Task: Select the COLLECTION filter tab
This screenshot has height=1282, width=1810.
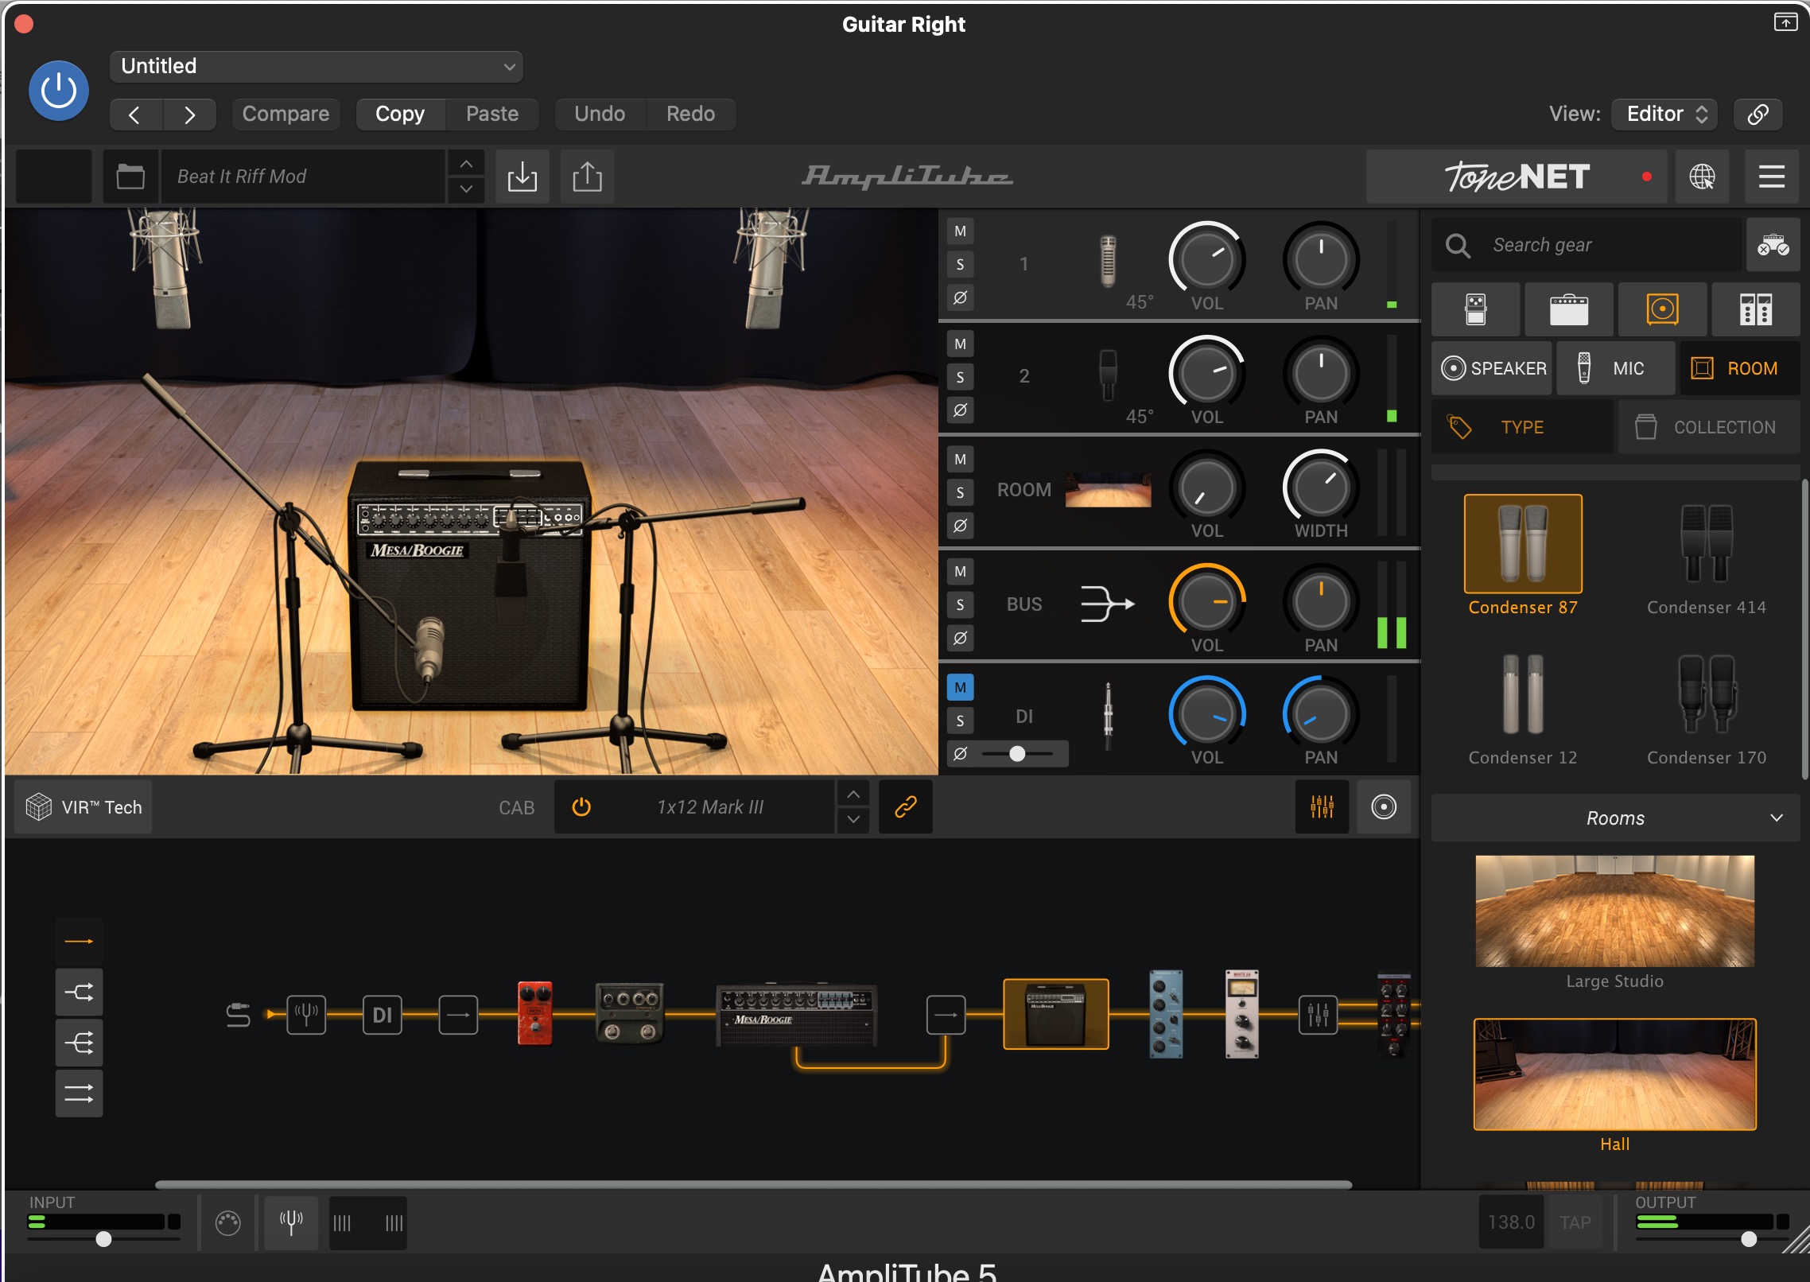Action: pos(1708,427)
